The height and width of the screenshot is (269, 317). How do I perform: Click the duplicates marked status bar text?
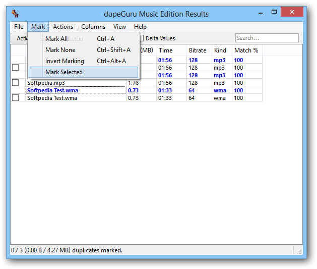(67, 250)
